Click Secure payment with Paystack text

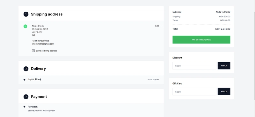[x=41, y=111]
